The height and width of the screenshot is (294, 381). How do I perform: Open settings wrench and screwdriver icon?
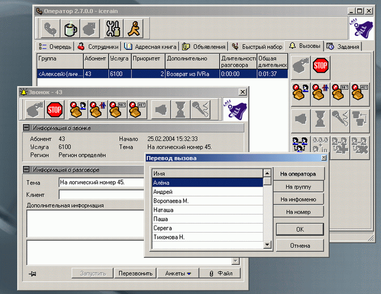[x=113, y=29]
